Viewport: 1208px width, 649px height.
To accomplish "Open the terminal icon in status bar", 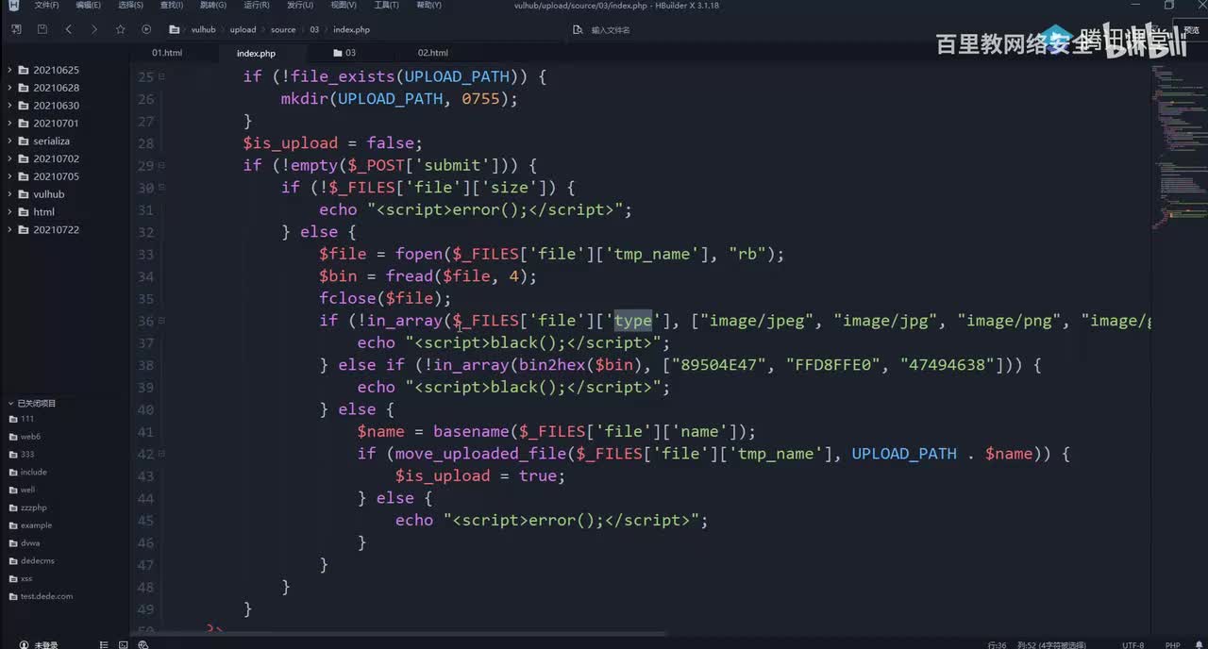I will pos(124,644).
